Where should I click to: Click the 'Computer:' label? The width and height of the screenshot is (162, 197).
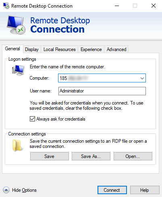tap(39, 78)
